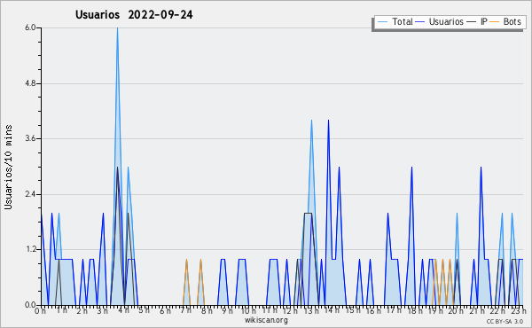Click the chart title "Usuarios 2022-09-24"
This screenshot has height=328, width=532.
(134, 15)
